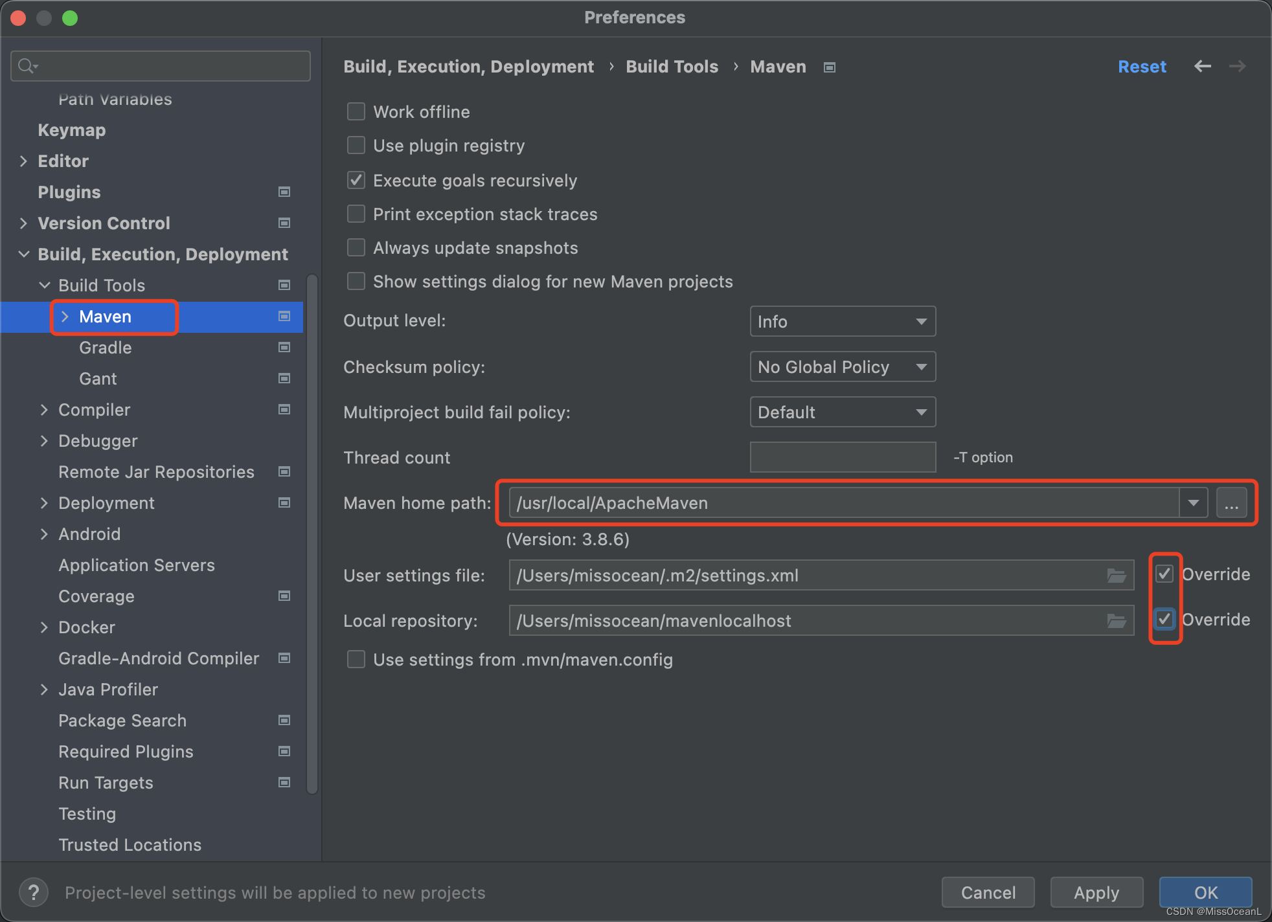
Task: Click the help question mark icon
Action: [34, 892]
